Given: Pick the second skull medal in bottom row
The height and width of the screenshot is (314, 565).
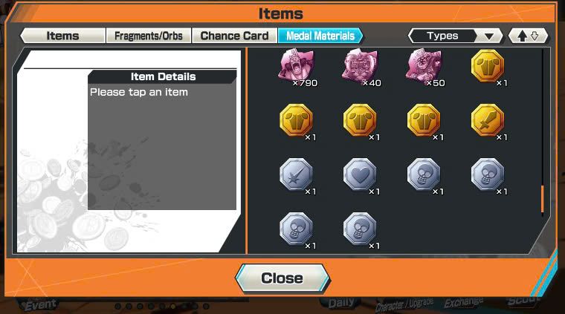Looking at the screenshot, I should pyautogui.click(x=360, y=229).
